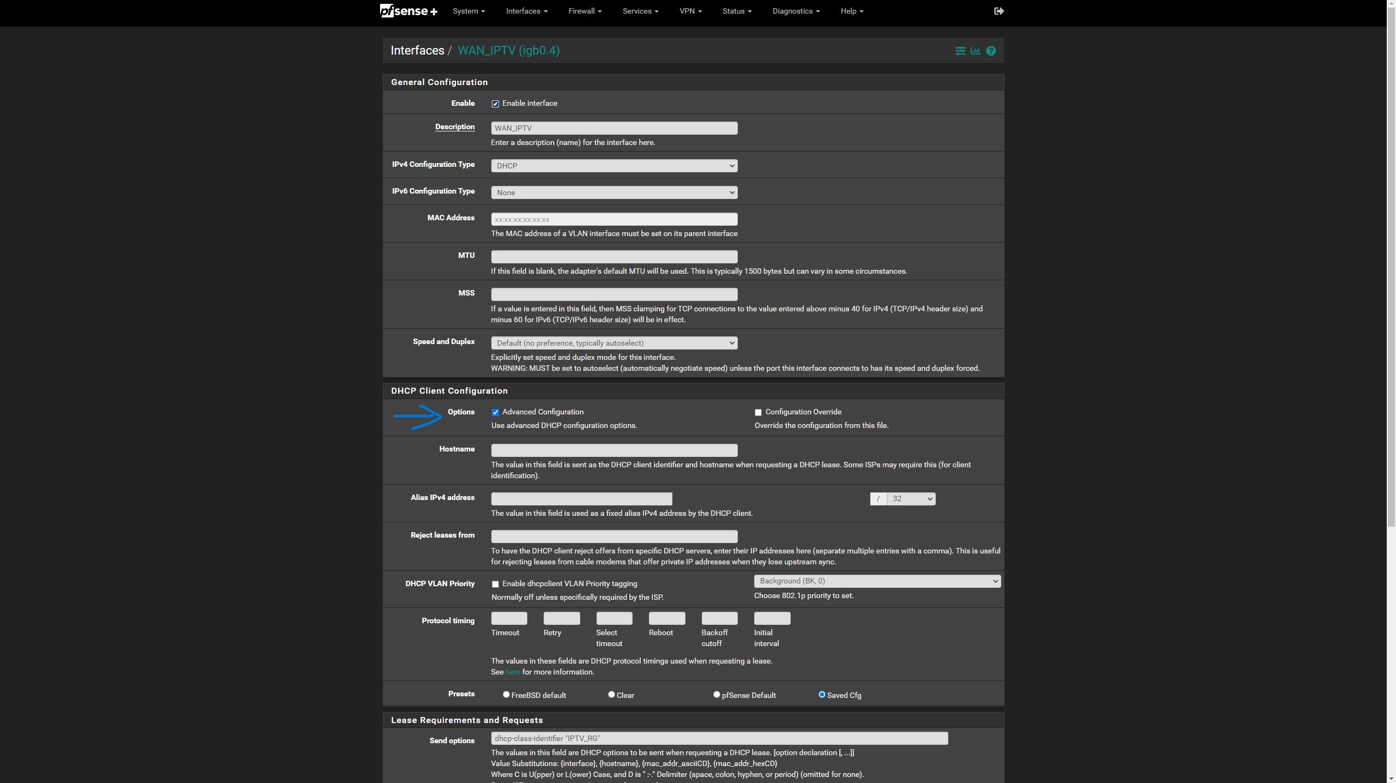Select the pfSense Default preset

point(717,695)
